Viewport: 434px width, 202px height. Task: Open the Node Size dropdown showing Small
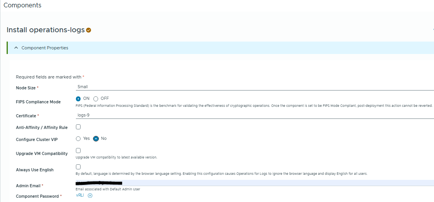click(253, 87)
